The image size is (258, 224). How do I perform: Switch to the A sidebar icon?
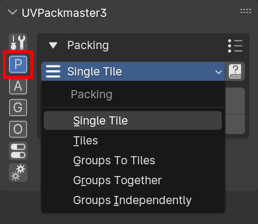tap(18, 86)
